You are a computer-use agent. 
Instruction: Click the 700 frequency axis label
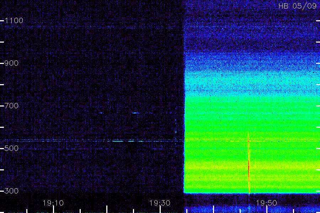pyautogui.click(x=11, y=106)
